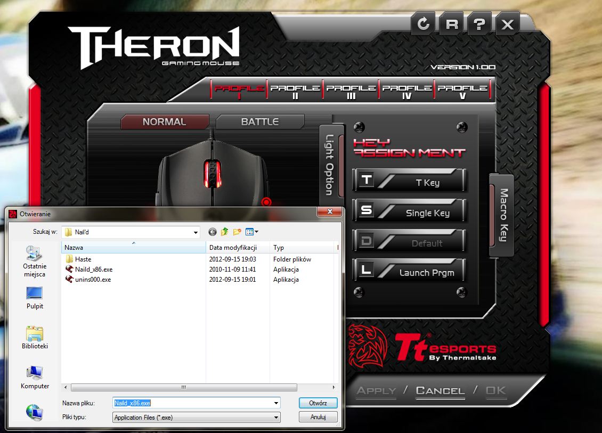Open the network globe icon in places bar
Screen dimensions: 602x433
pos(34,412)
